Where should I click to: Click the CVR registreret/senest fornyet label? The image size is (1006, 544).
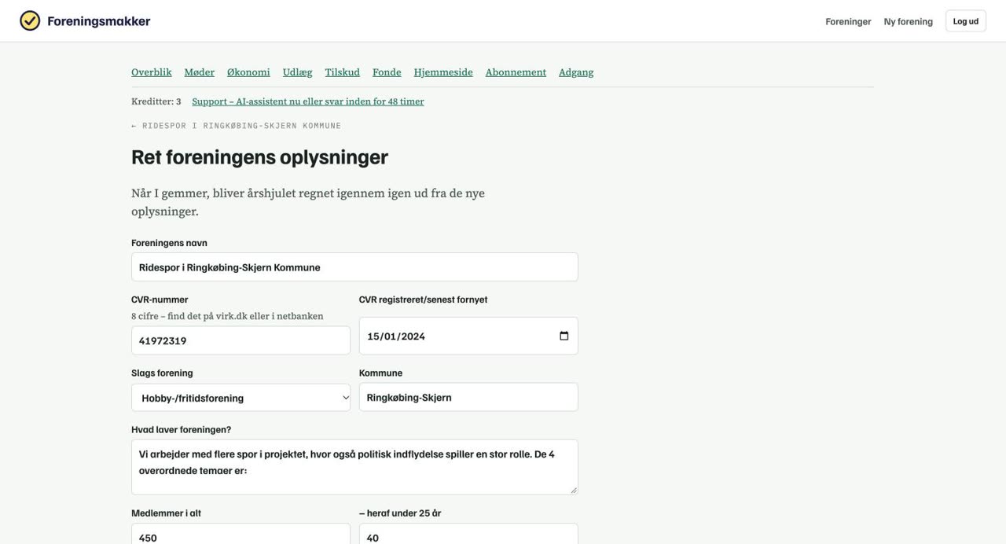(x=423, y=300)
